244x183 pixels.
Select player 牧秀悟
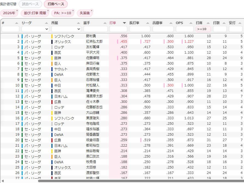click(91, 162)
